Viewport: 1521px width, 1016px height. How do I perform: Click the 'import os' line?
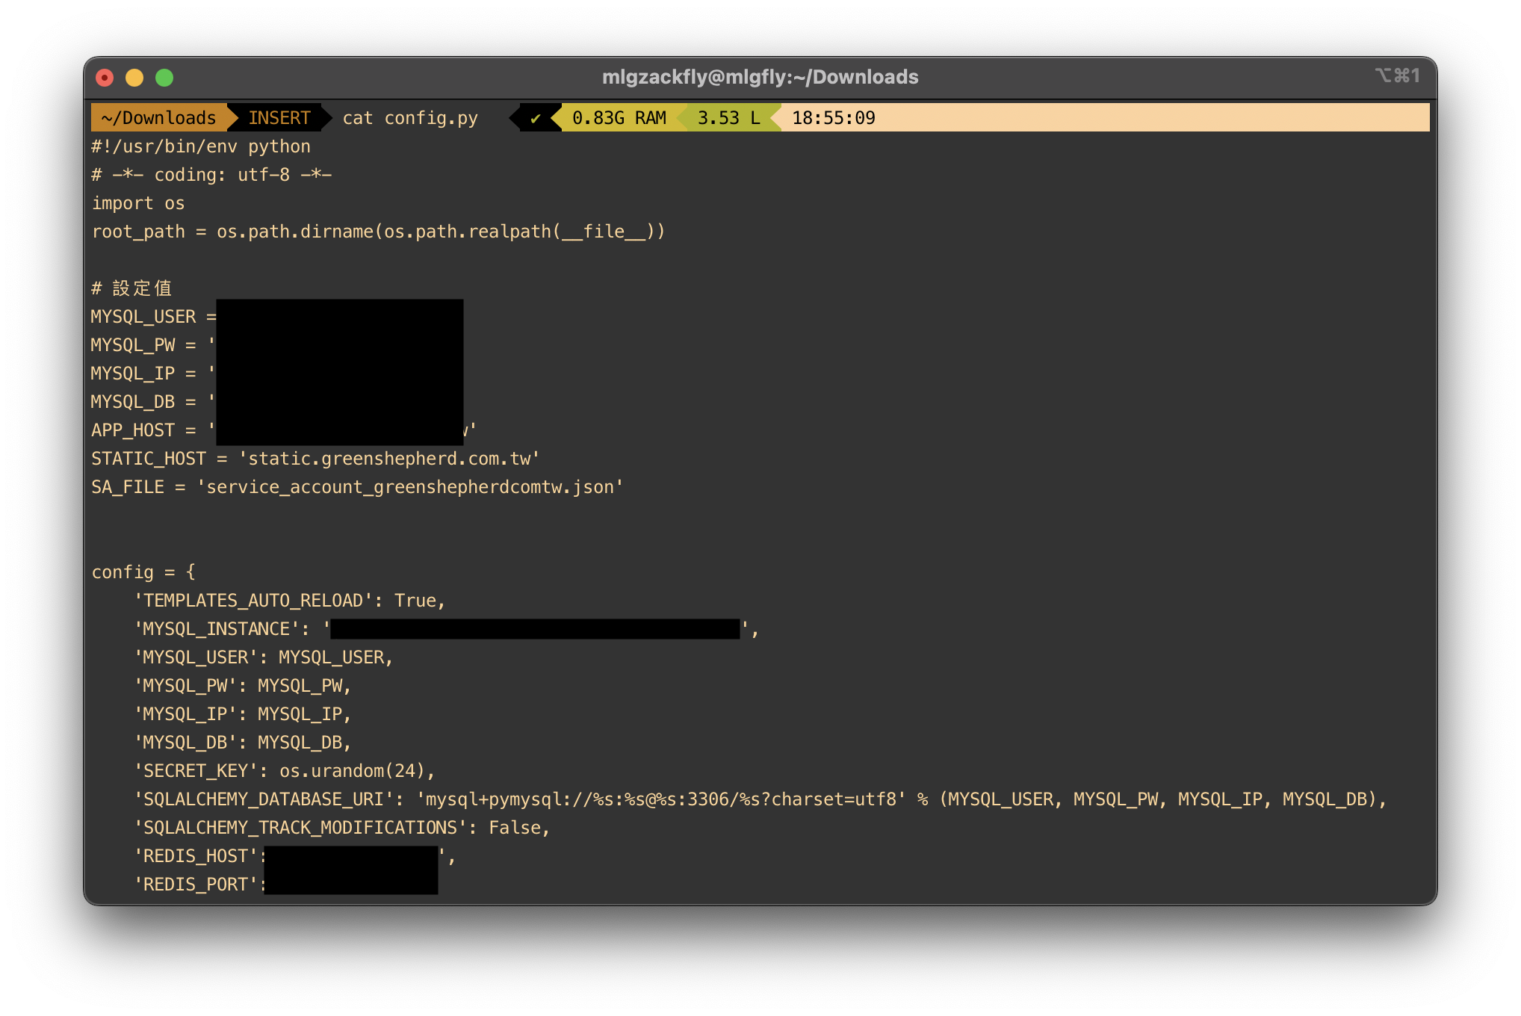pyautogui.click(x=138, y=203)
